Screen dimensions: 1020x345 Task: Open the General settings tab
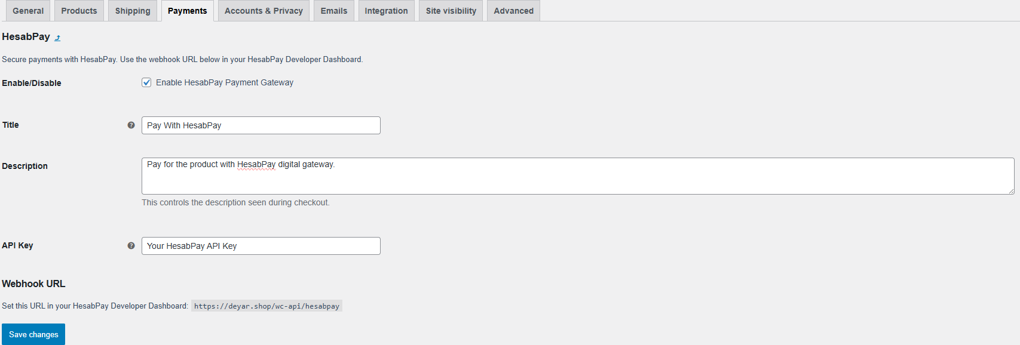[28, 11]
